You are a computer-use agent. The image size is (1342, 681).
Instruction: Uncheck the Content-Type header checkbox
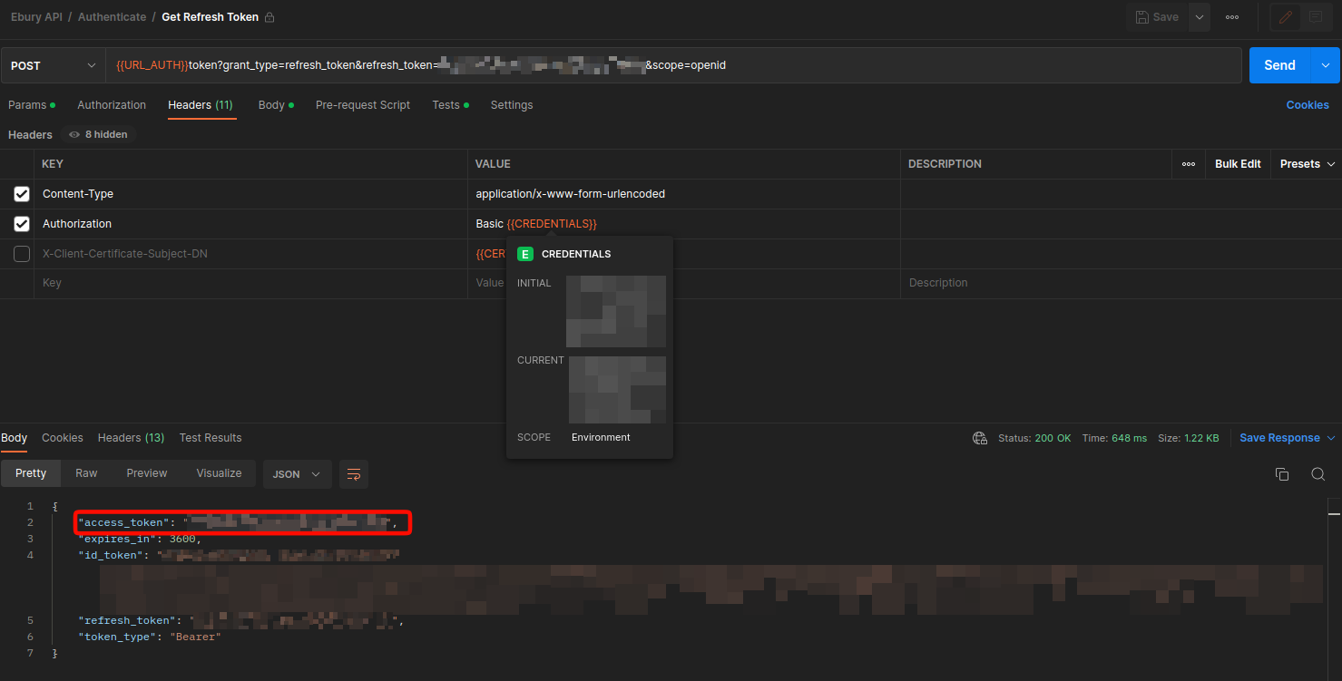pyautogui.click(x=22, y=194)
